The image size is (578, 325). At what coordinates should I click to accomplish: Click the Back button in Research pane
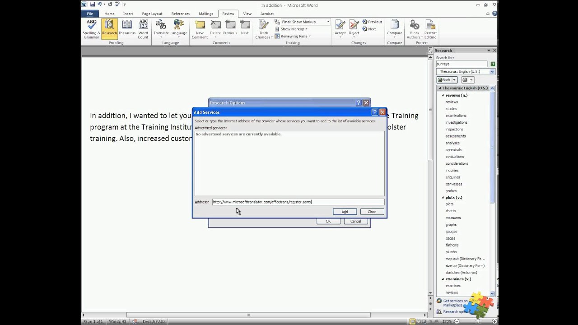444,80
